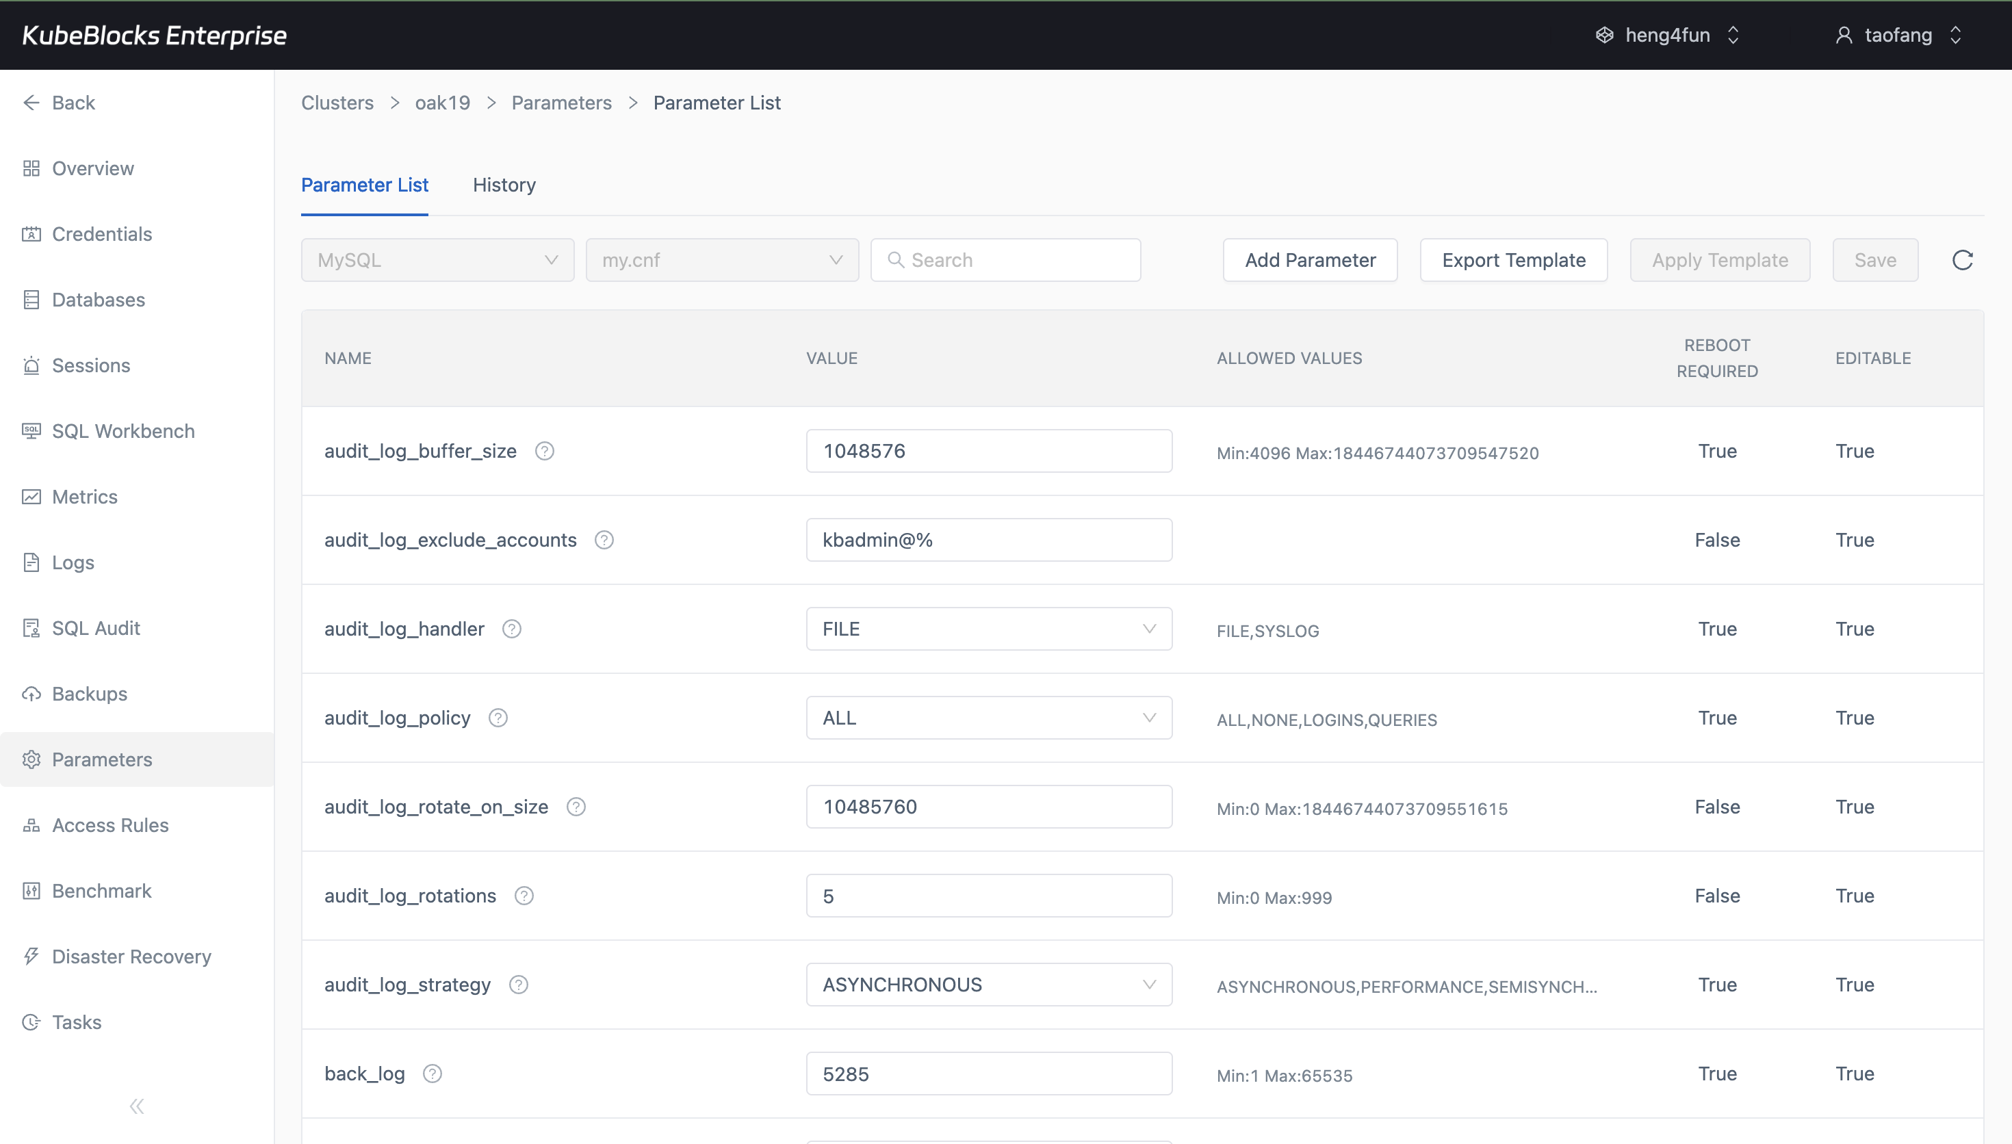Screen dimensions: 2012x1144
Task: Open the audit_log_policy ALL dropdown
Action: click(989, 717)
